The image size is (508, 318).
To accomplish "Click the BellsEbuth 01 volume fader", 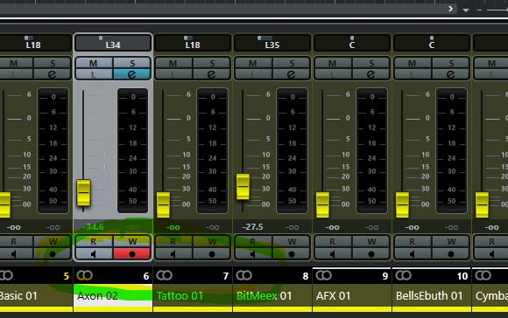I will 402,205.
